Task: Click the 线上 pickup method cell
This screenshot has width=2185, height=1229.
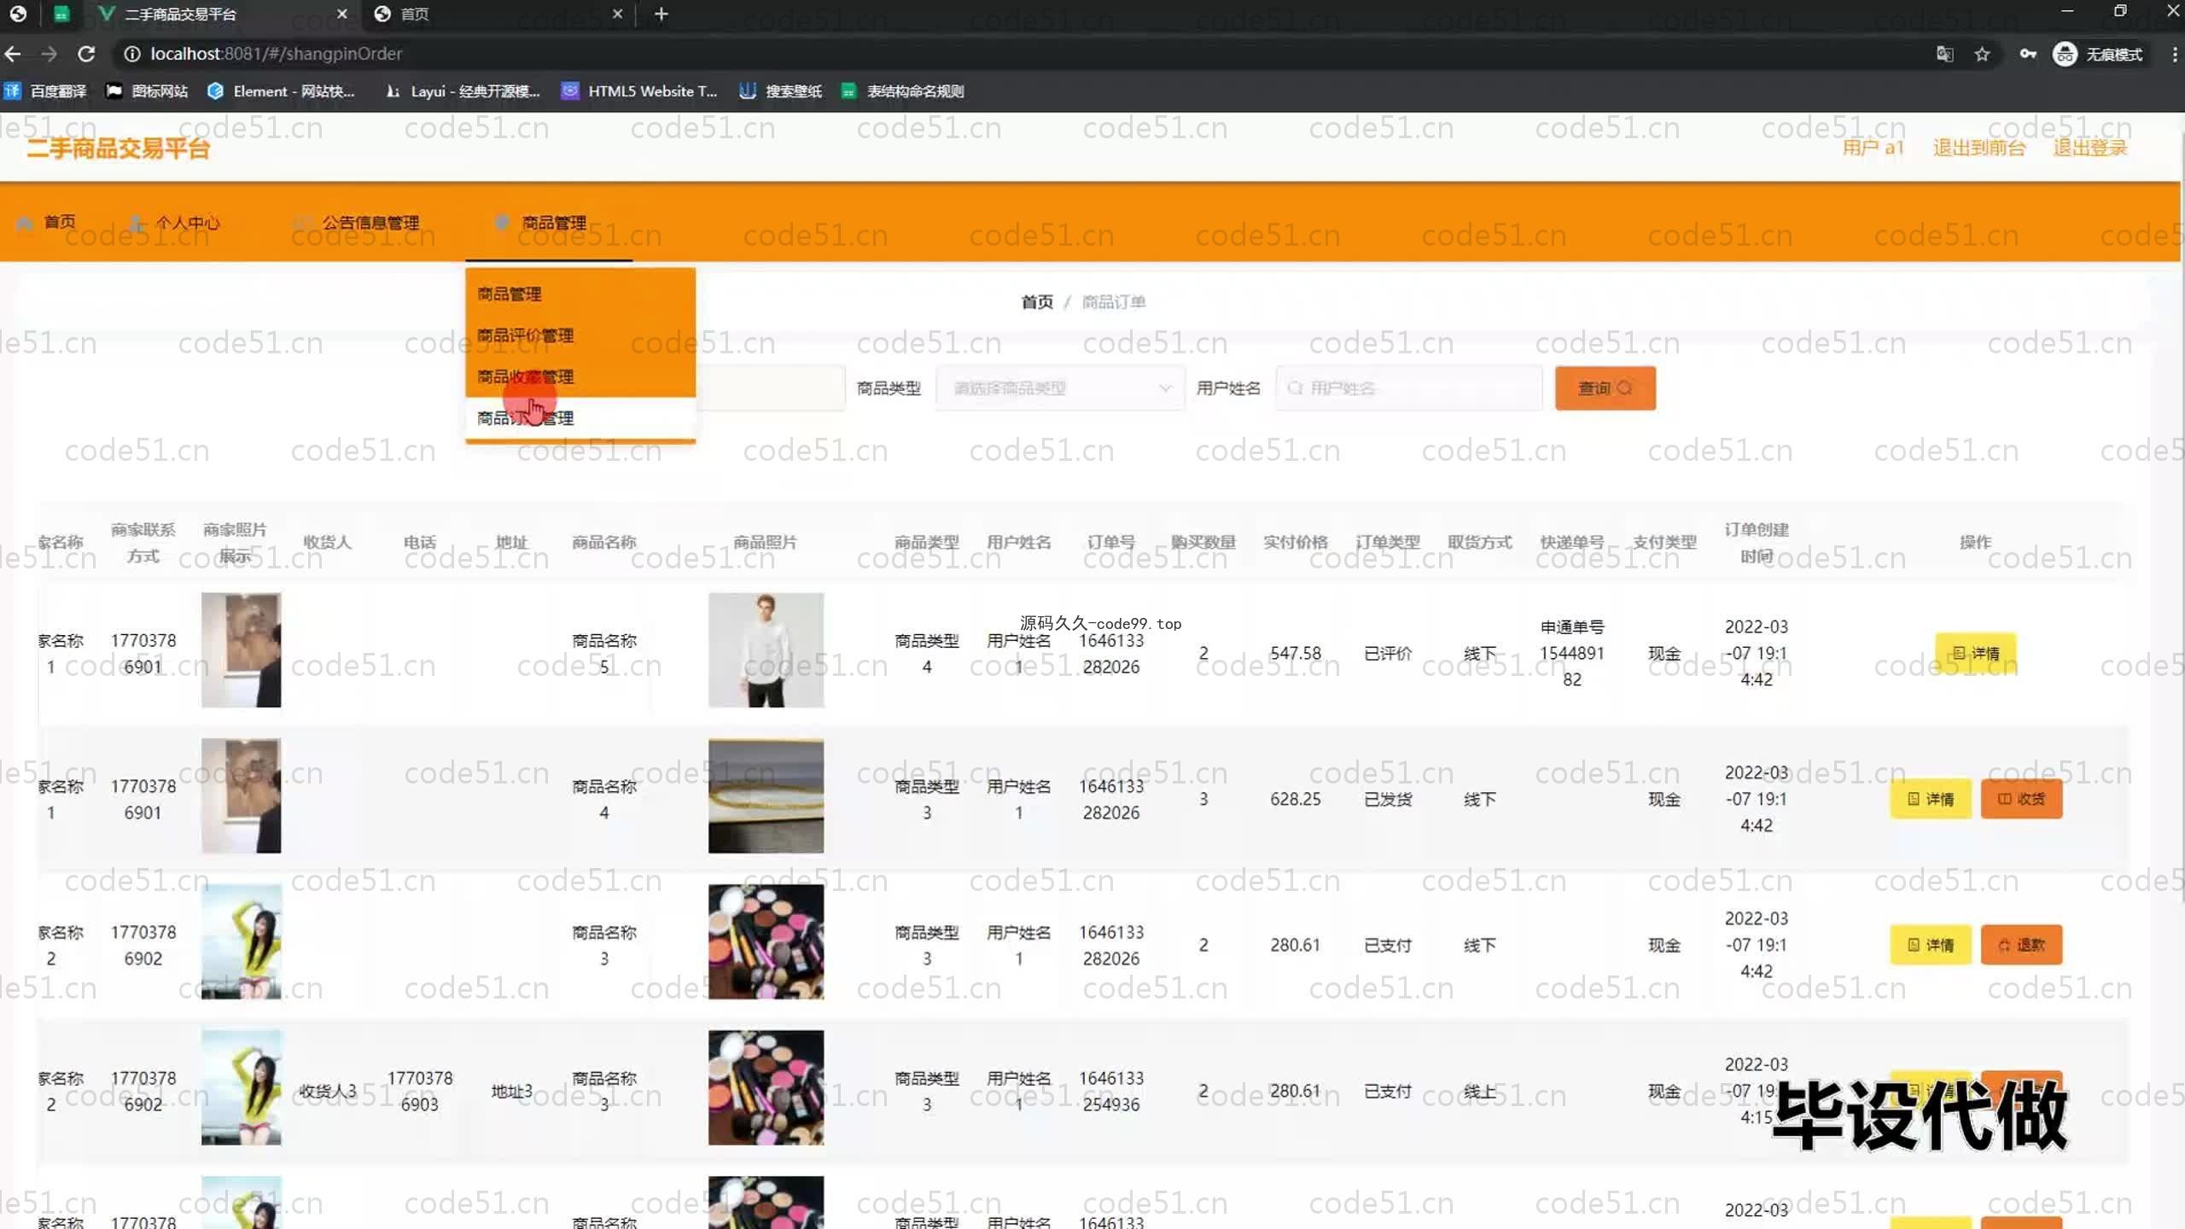Action: pyautogui.click(x=1480, y=1092)
